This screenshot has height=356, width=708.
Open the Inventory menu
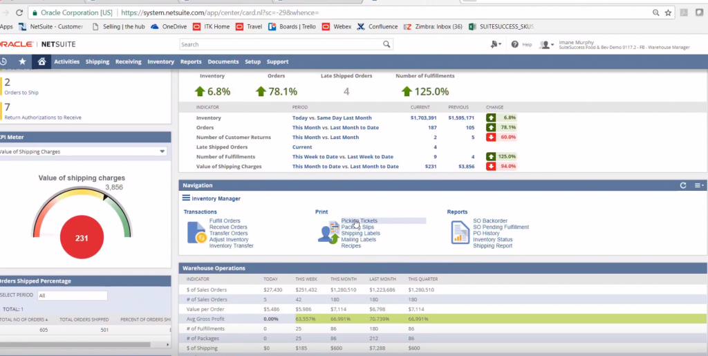click(160, 62)
